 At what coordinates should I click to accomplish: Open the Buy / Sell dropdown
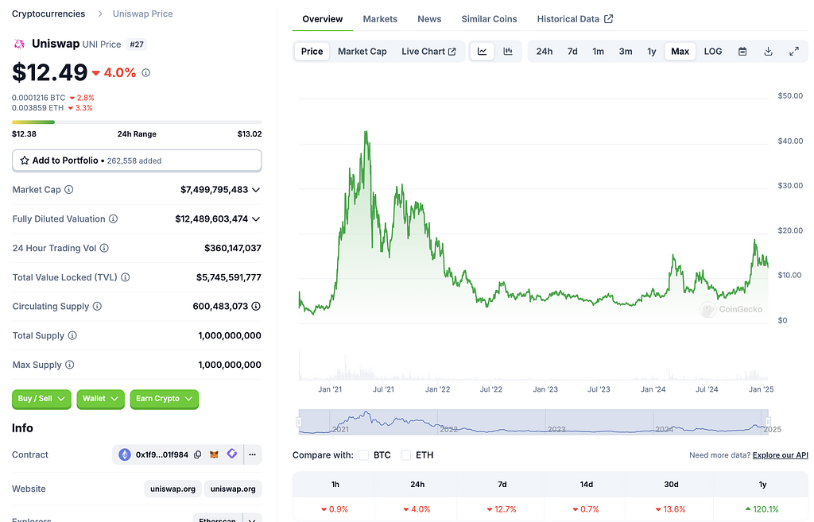(41, 399)
